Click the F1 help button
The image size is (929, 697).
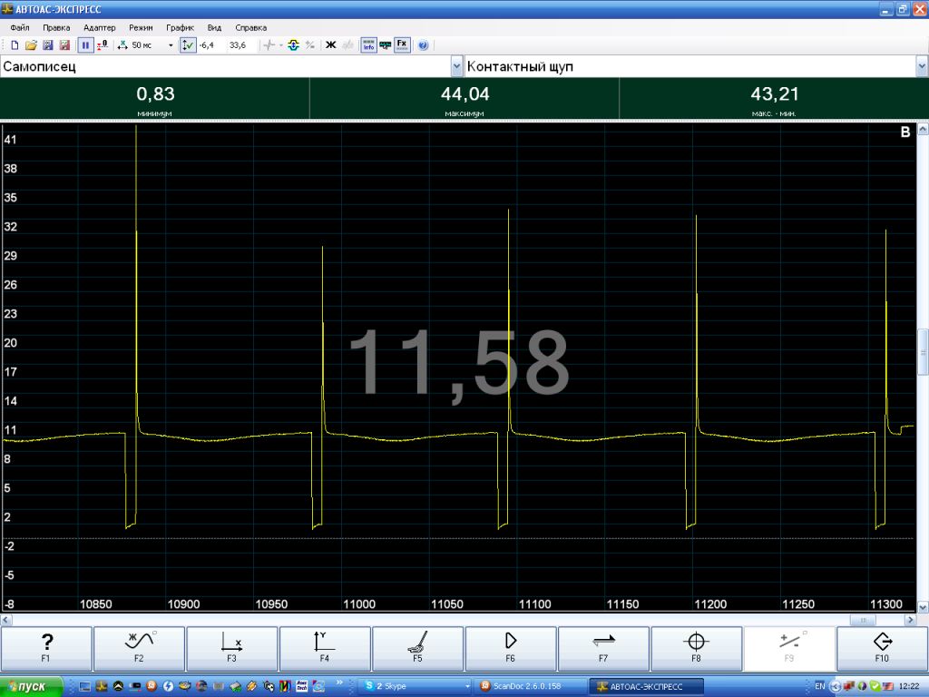[x=46, y=648]
